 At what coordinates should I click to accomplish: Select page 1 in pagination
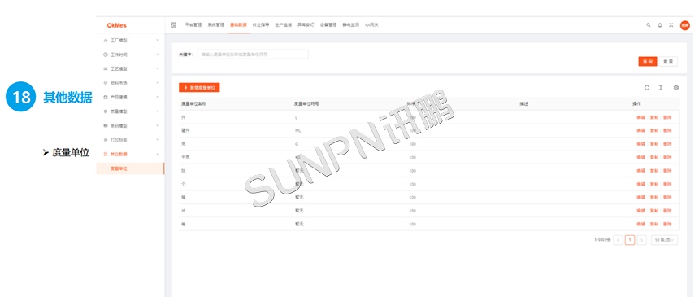[x=630, y=240]
